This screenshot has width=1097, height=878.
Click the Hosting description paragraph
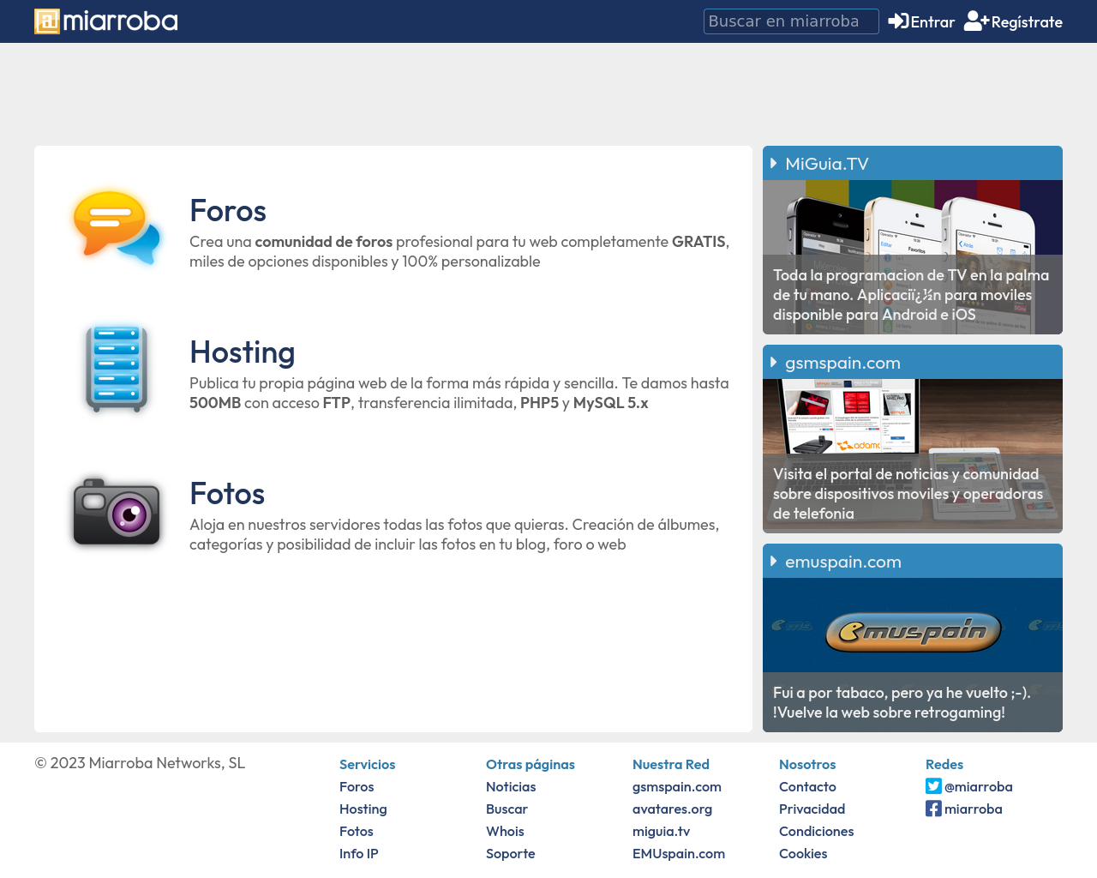click(459, 393)
